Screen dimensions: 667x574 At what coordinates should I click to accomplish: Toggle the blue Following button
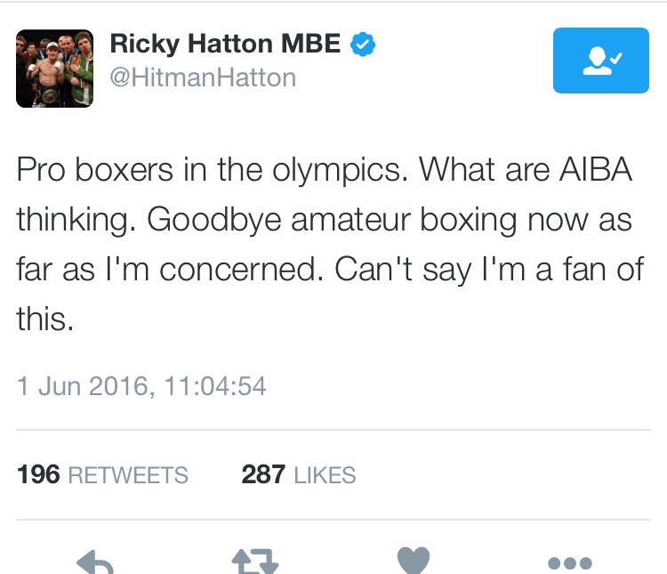600,61
